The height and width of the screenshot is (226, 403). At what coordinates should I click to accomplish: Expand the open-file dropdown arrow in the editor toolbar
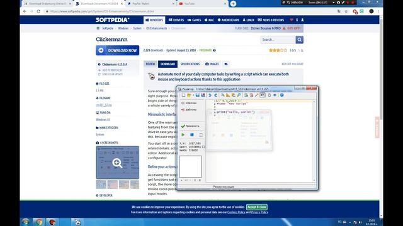(x=193, y=95)
